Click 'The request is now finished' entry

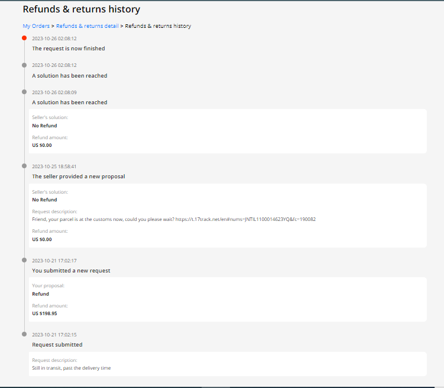(x=69, y=49)
